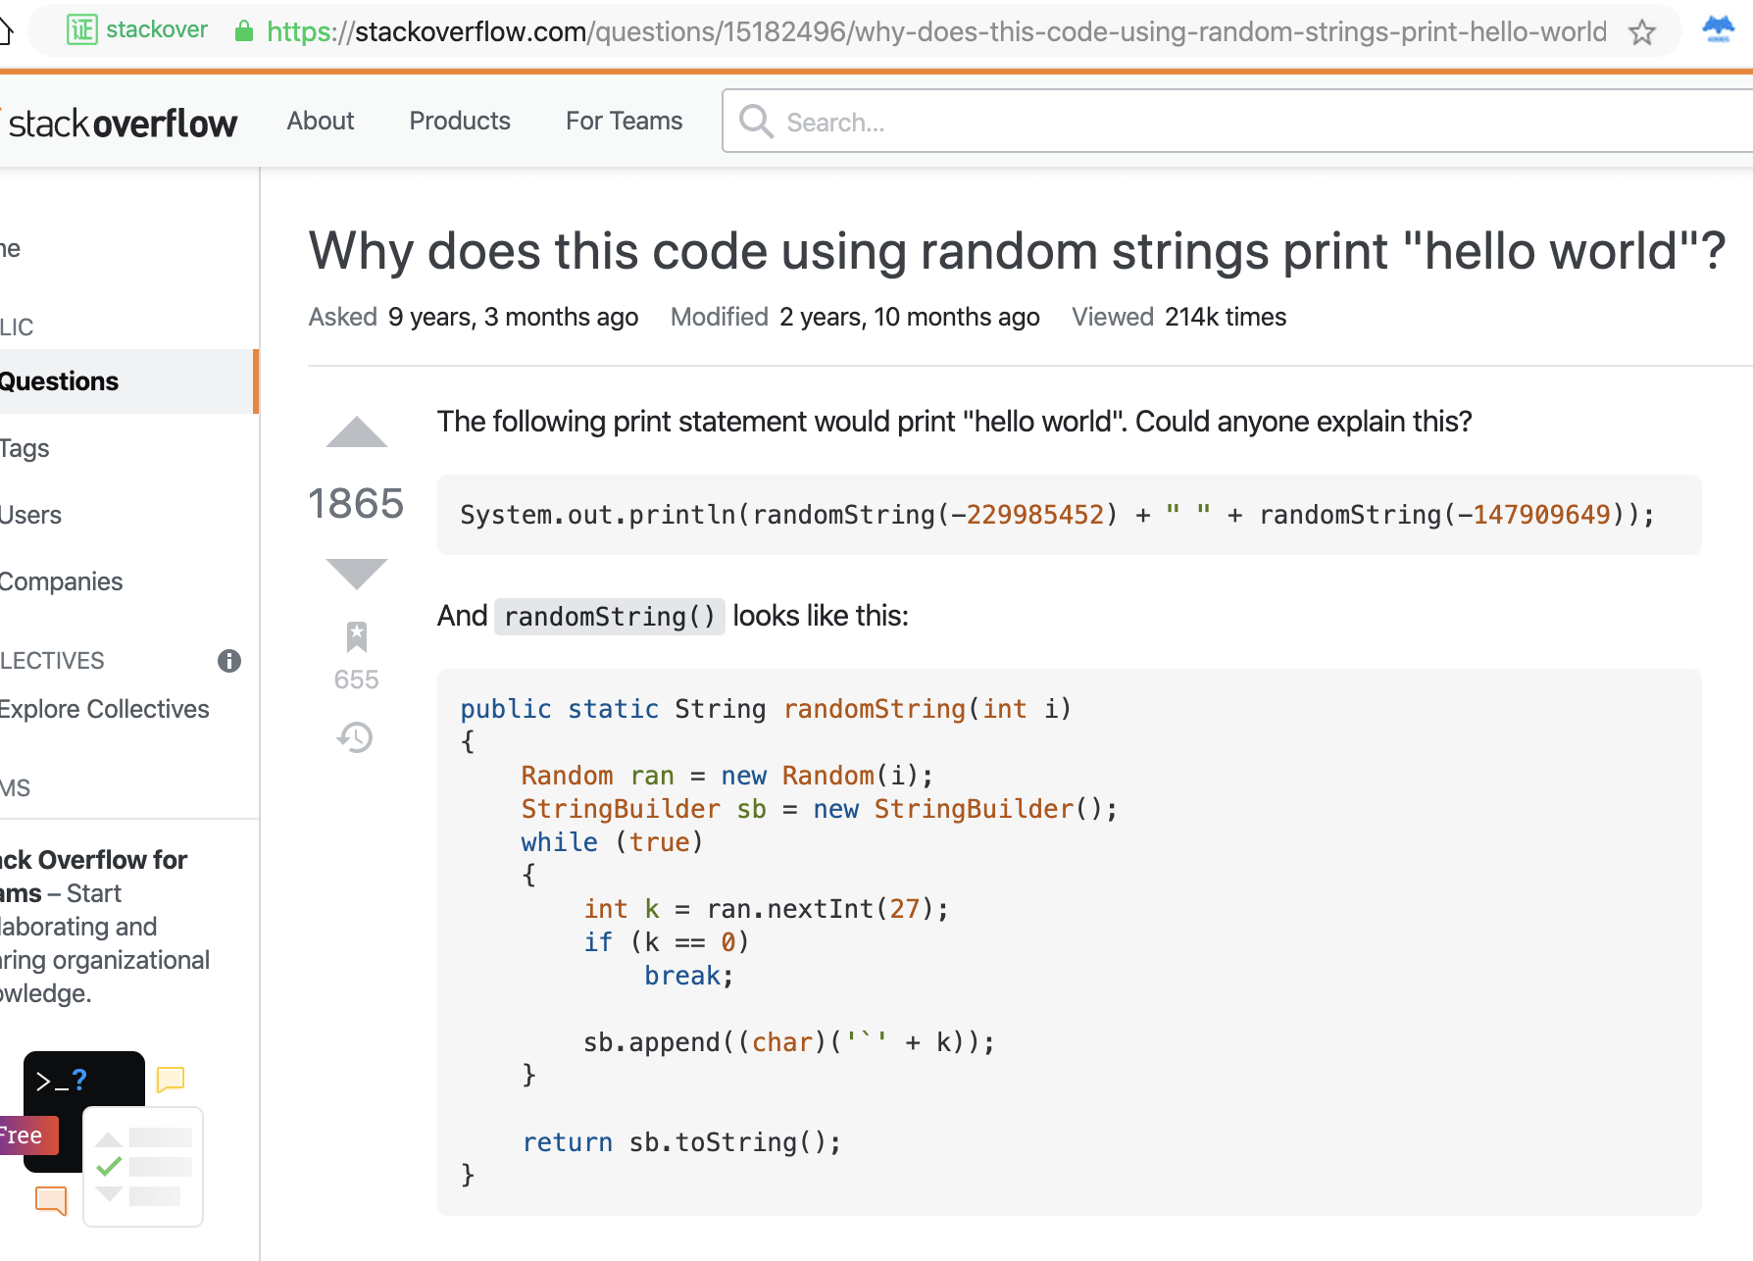Bookmark this question

coord(356,636)
